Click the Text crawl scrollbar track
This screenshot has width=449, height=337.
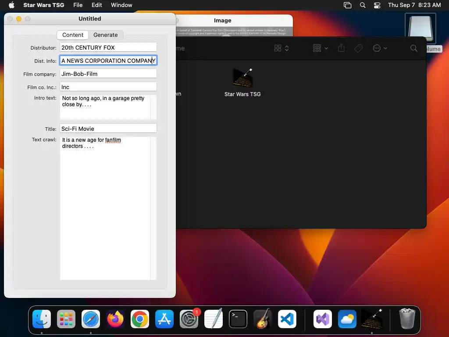click(153, 208)
